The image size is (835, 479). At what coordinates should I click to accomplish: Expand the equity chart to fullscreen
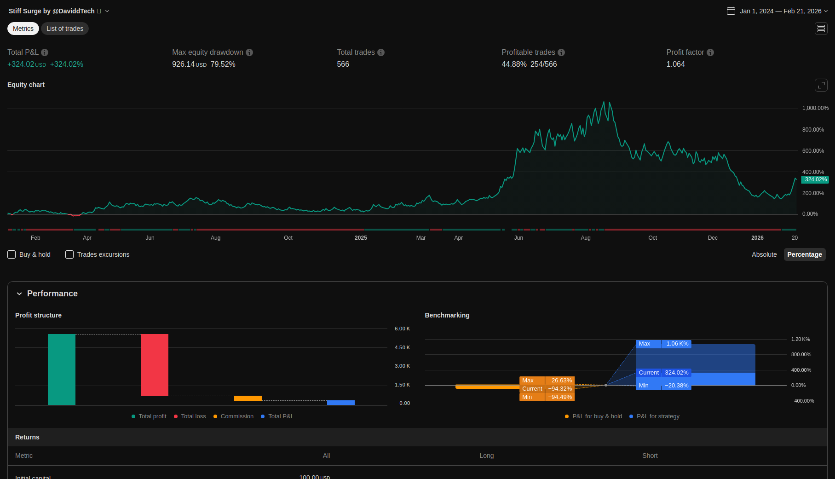[821, 85]
